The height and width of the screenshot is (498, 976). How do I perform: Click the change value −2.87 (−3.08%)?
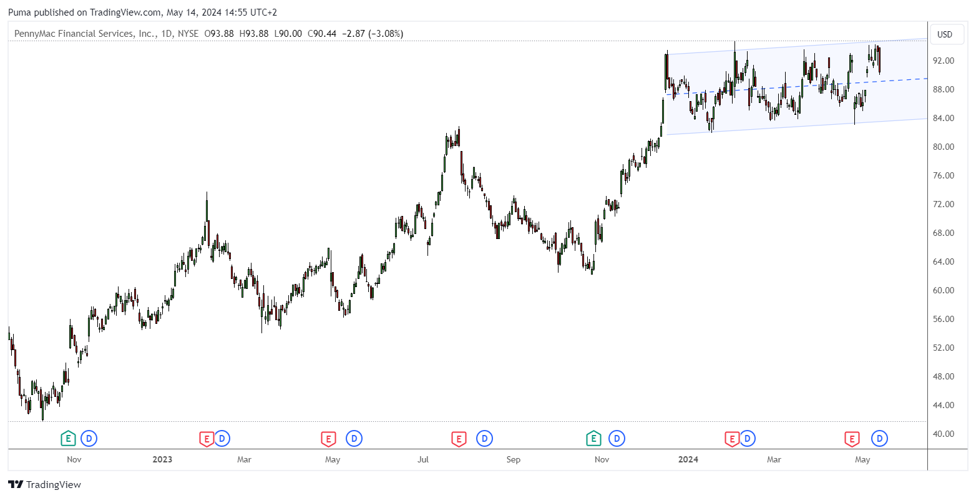[374, 34]
